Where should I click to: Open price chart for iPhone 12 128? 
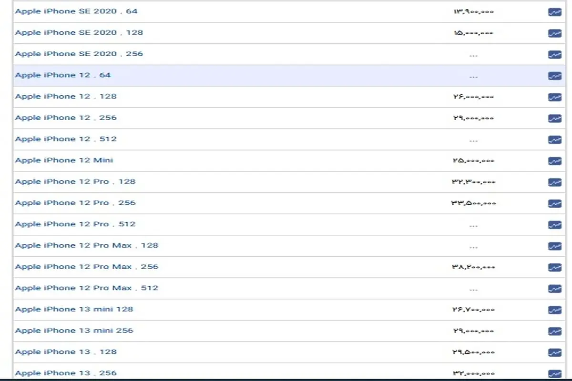coord(554,97)
